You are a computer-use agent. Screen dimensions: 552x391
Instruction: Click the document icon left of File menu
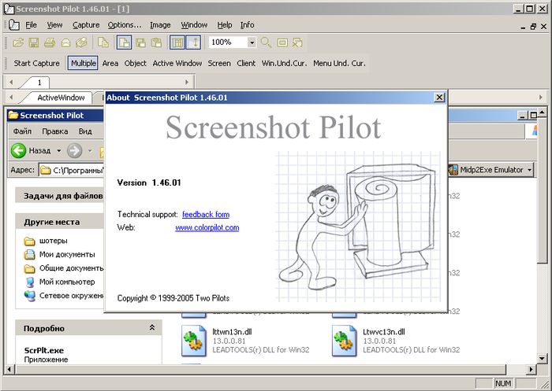[14, 25]
